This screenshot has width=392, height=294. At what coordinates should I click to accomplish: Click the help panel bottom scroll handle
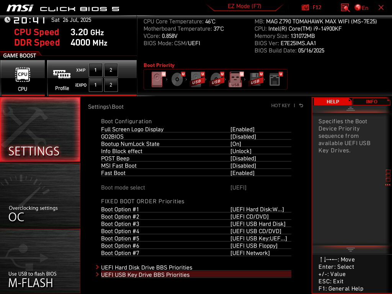click(x=351, y=250)
